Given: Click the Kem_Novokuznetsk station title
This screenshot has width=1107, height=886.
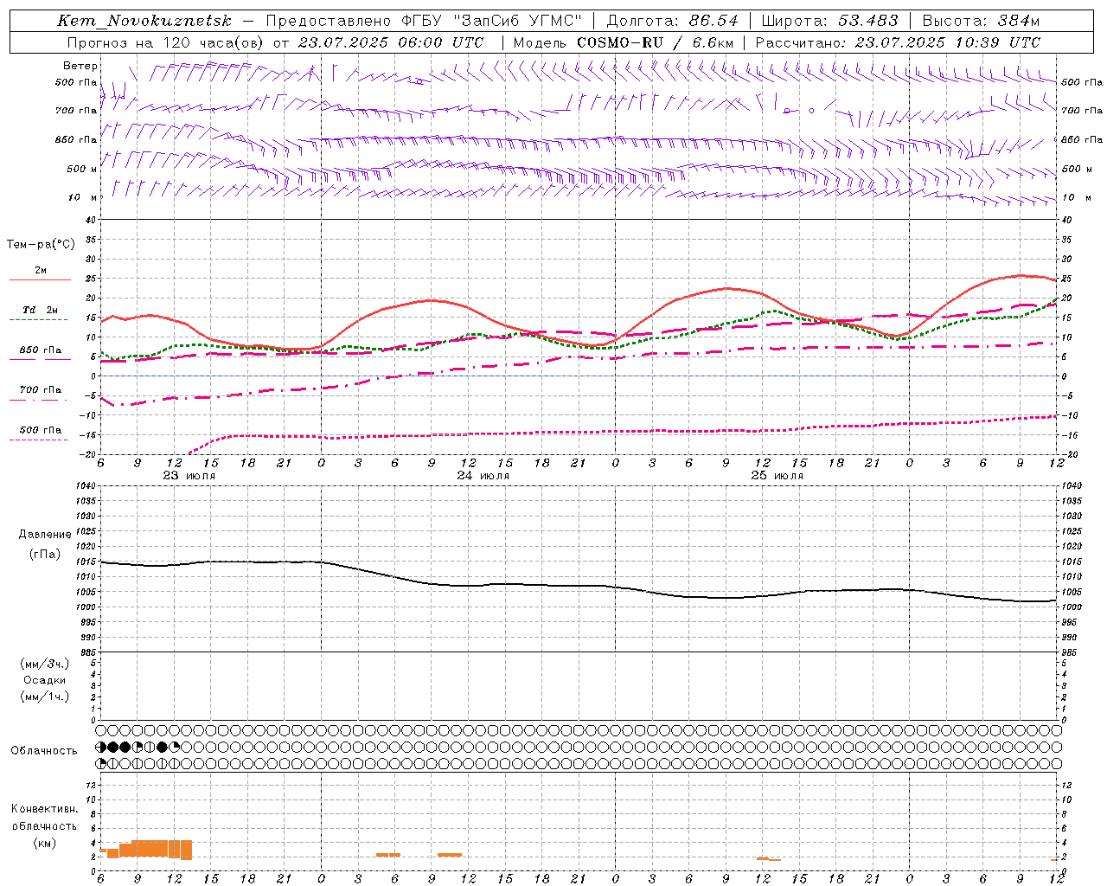Looking at the screenshot, I should coord(144,21).
